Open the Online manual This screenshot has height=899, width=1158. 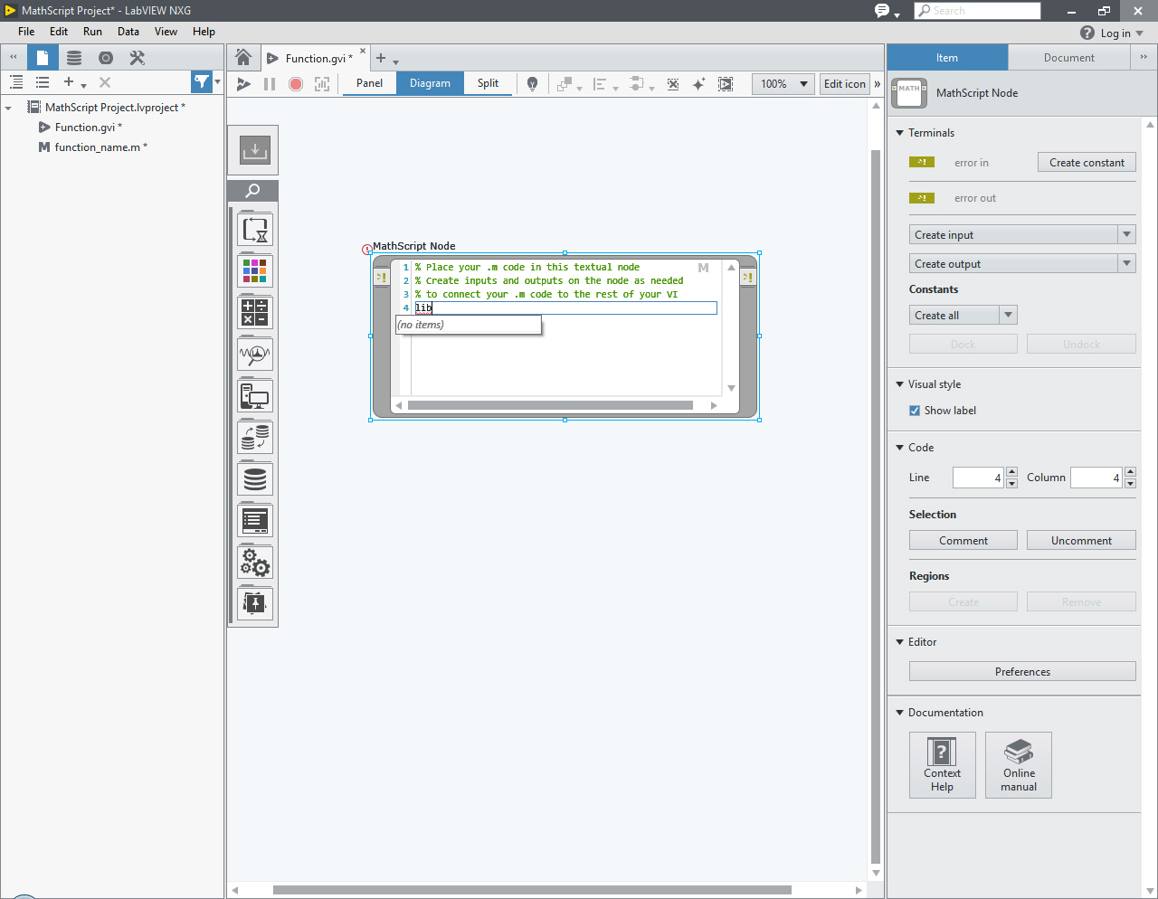click(1019, 765)
